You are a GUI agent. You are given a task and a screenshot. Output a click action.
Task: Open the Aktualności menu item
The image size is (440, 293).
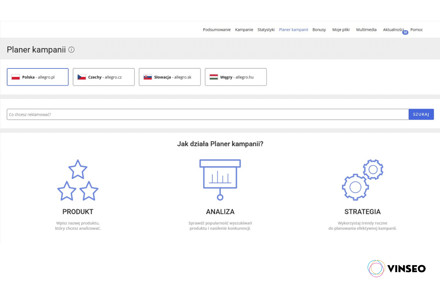tap(393, 30)
